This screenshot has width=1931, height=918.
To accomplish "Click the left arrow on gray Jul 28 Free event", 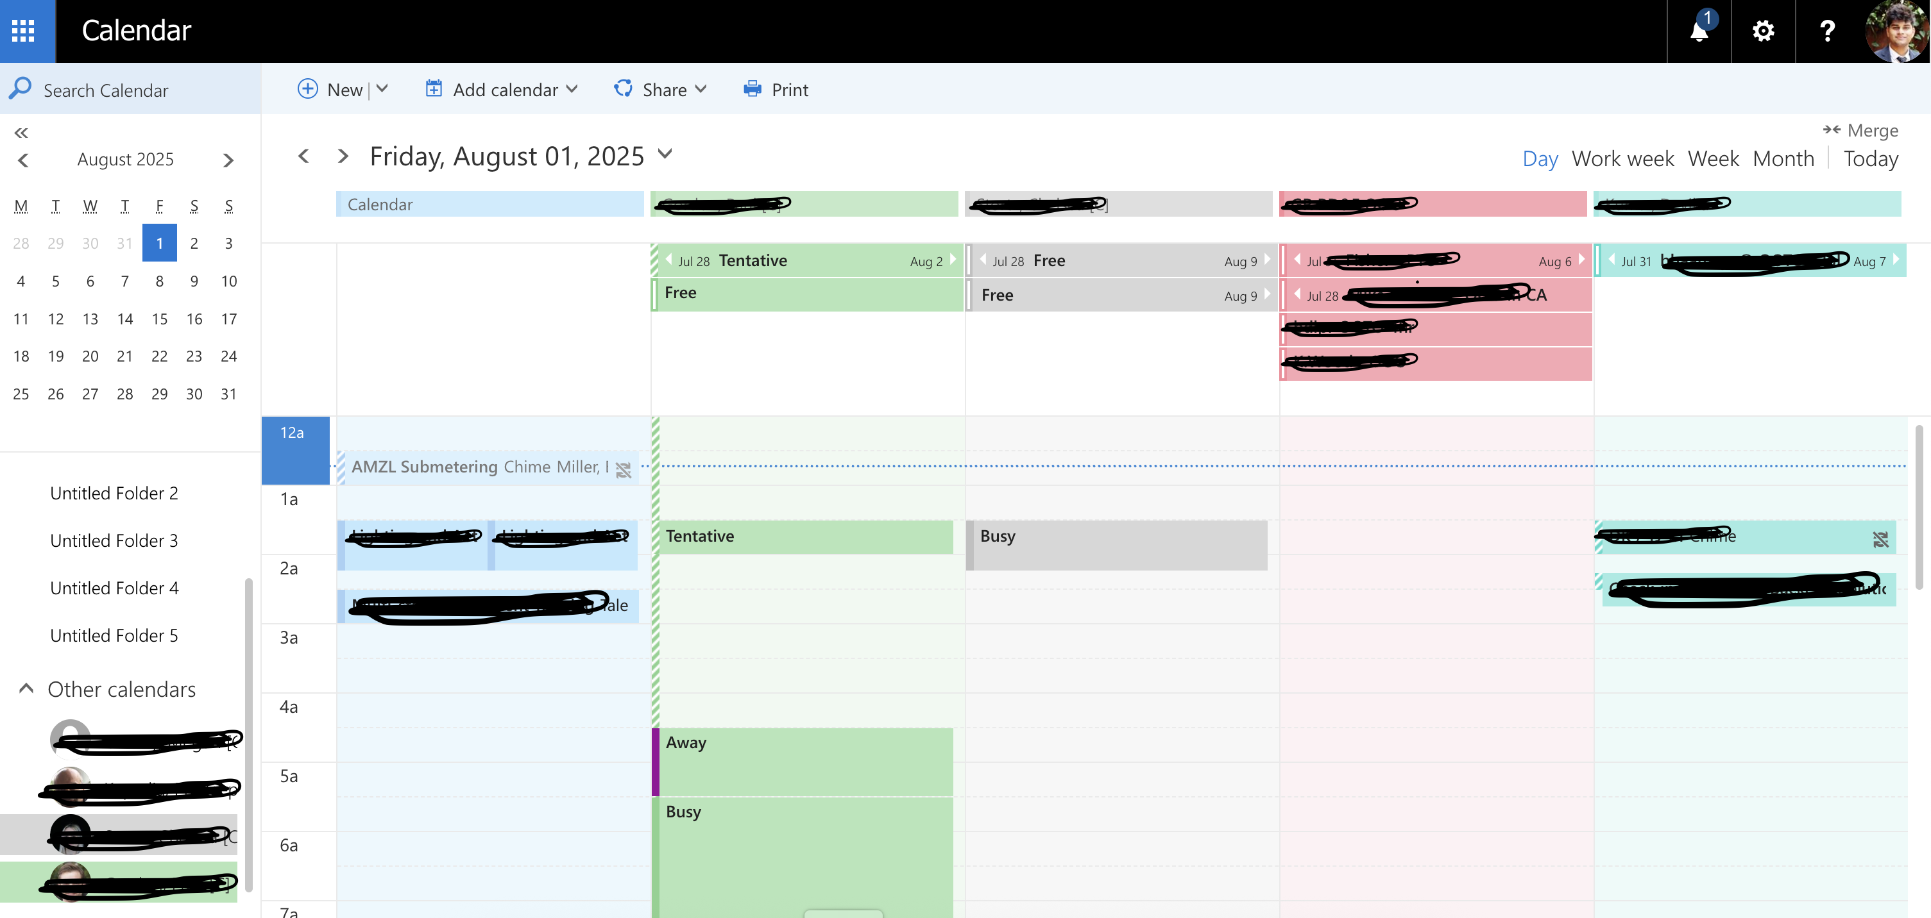I will [x=983, y=259].
